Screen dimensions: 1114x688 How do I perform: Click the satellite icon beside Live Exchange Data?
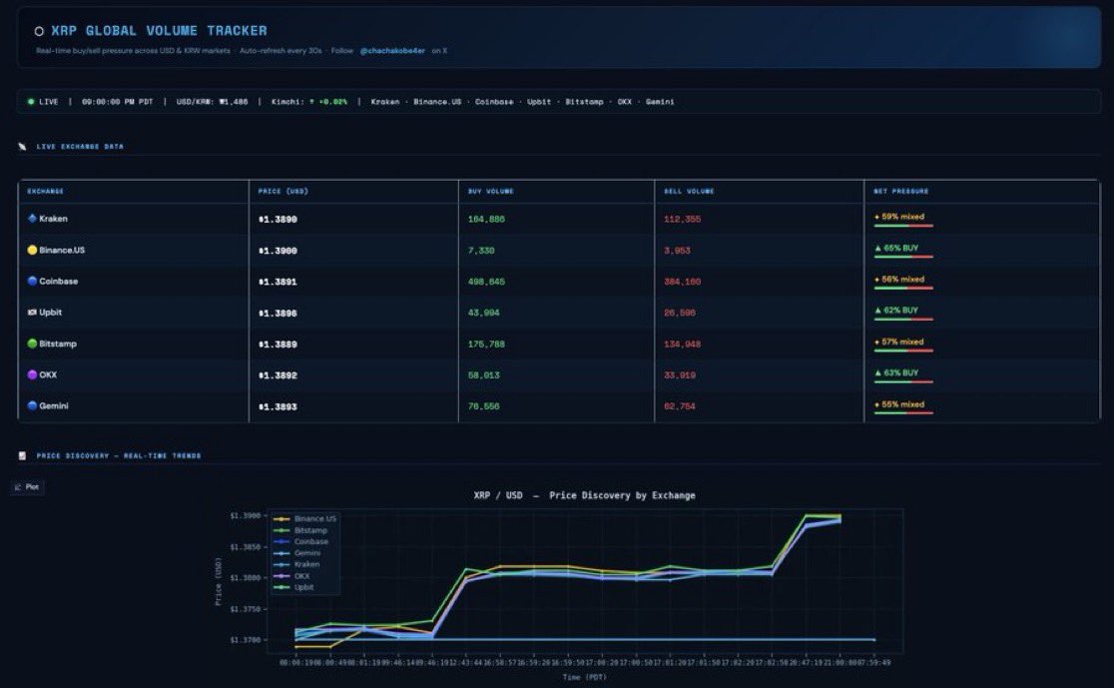tap(23, 147)
